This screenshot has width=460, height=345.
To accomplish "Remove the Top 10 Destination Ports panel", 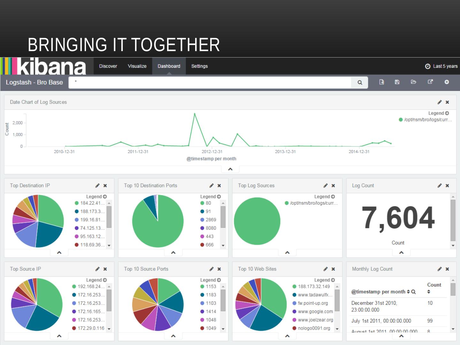I will [x=219, y=186].
